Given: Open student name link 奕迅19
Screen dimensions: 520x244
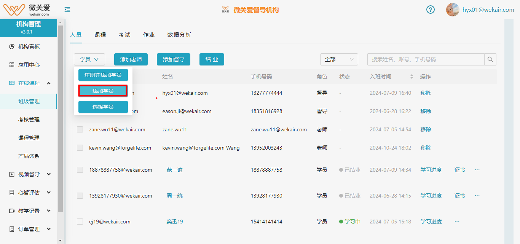Looking at the screenshot, I should pos(175,222).
